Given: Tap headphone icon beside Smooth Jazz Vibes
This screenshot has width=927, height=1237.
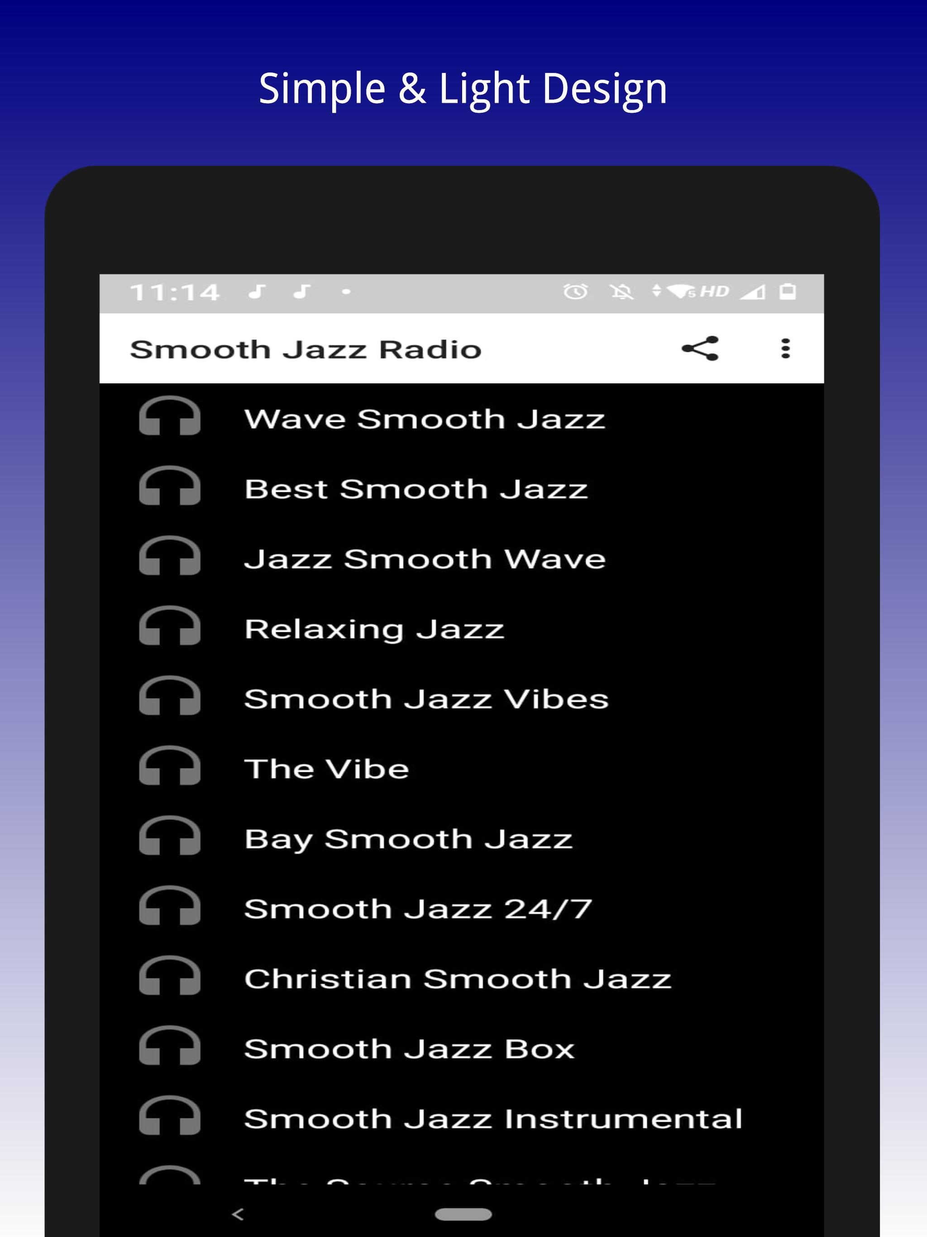Looking at the screenshot, I should (169, 695).
